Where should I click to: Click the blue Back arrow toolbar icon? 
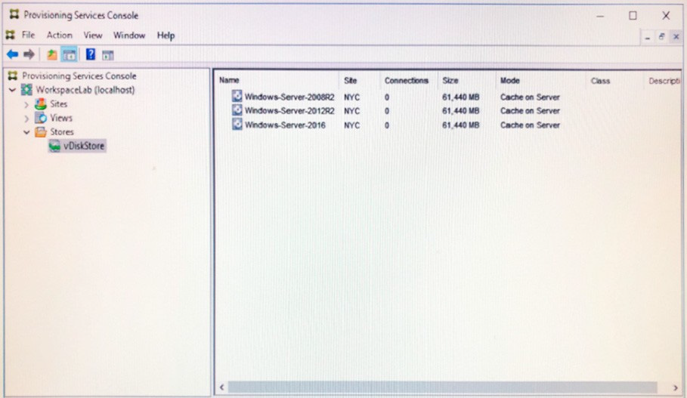click(12, 54)
